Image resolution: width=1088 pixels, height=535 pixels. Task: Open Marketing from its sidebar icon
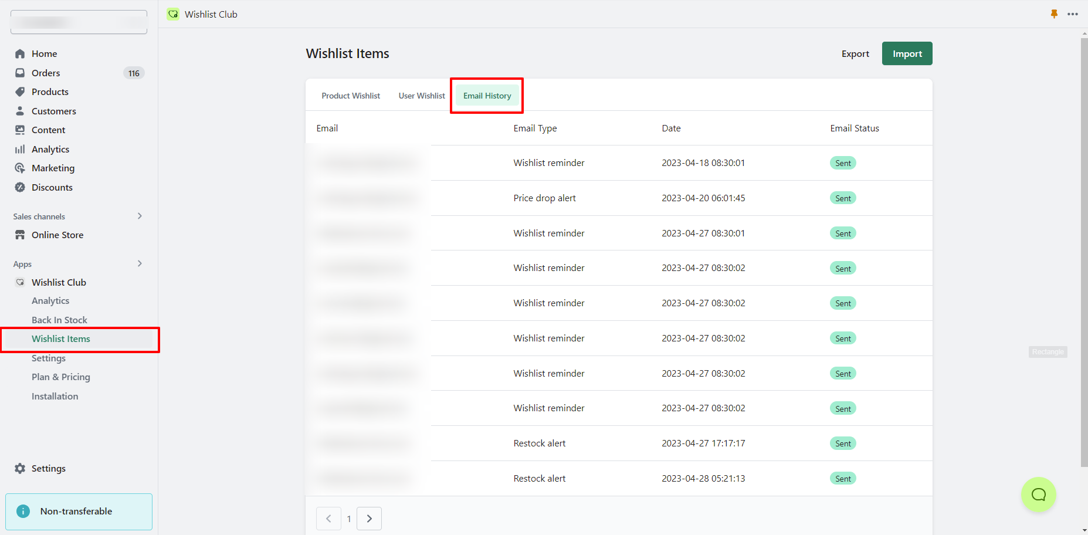21,168
